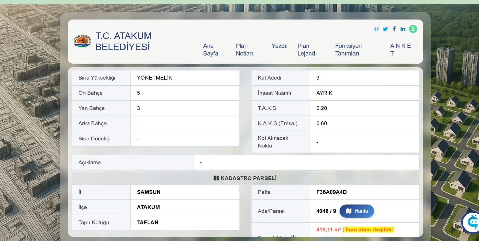Image resolution: width=479 pixels, height=241 pixels.
Task: Select the Ada/Parsel value 4048 / 9
Action: (x=326, y=211)
